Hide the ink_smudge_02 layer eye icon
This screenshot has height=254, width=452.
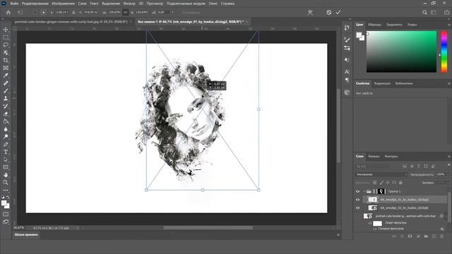tap(358, 207)
